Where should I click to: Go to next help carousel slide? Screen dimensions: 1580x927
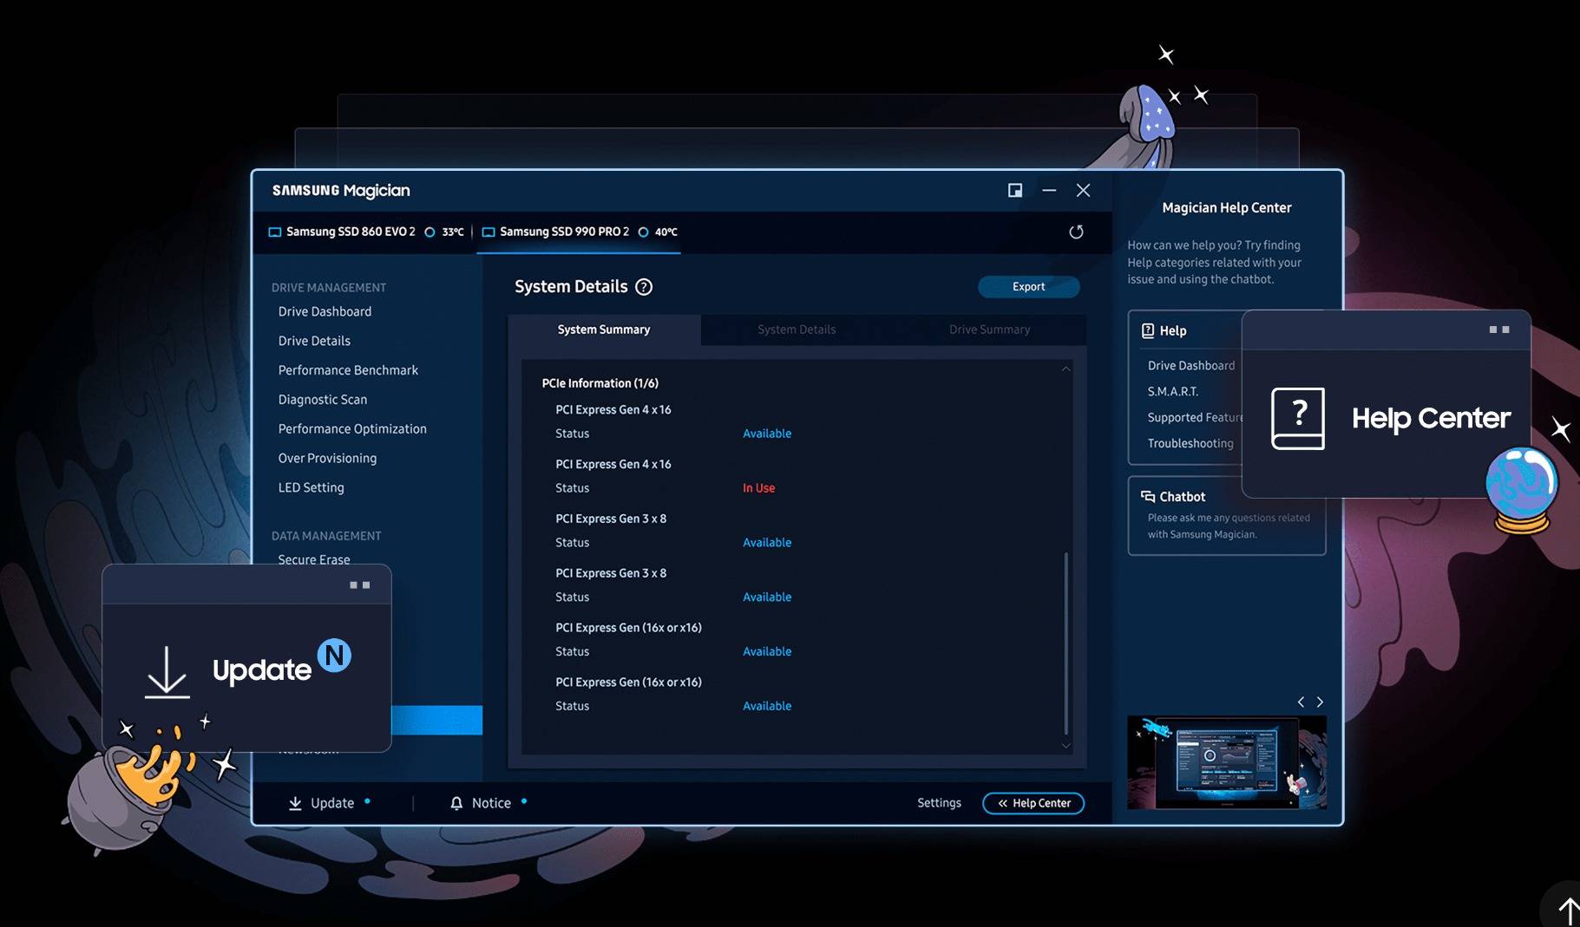pyautogui.click(x=1320, y=702)
